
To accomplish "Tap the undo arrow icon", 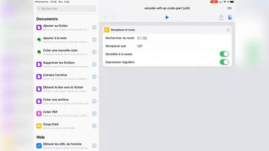I will pos(105,17).
